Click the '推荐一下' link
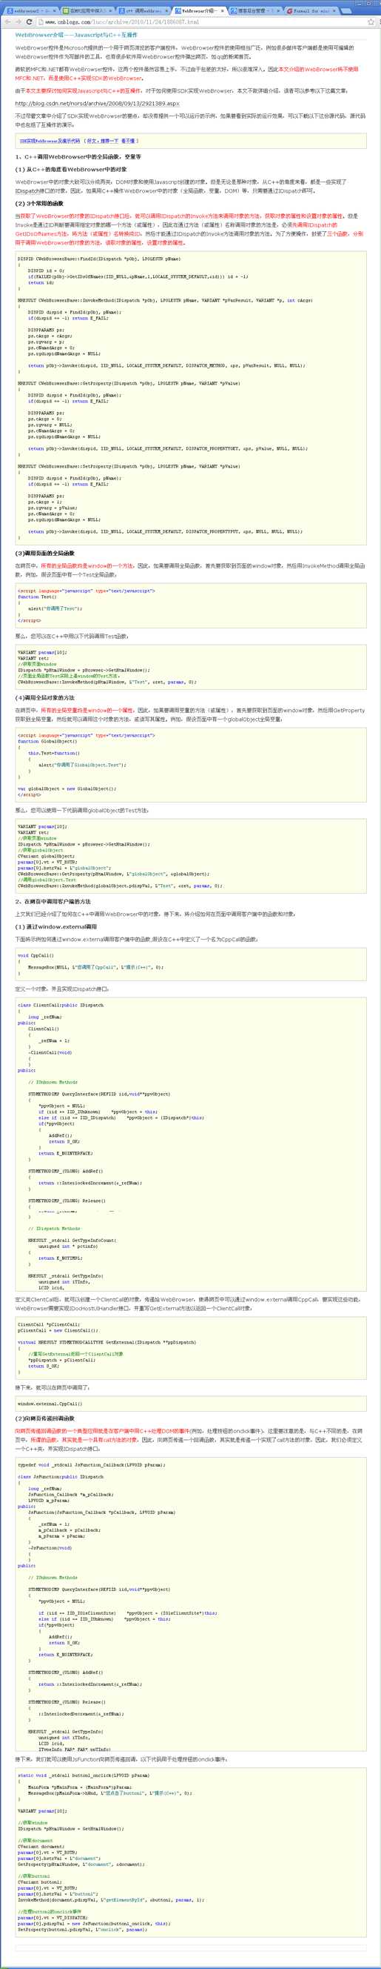 click(110, 141)
